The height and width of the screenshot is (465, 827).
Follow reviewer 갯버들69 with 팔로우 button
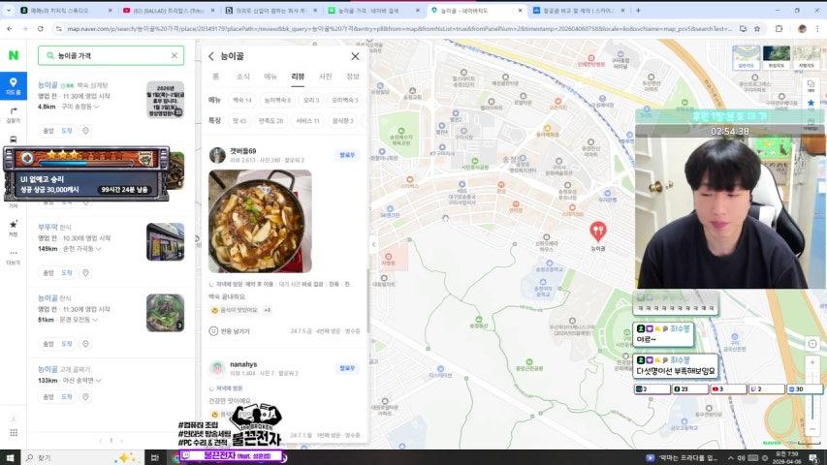(x=347, y=154)
